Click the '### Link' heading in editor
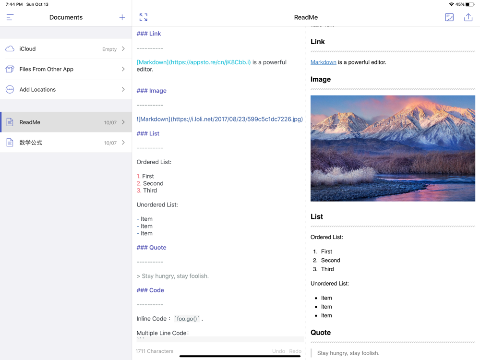Viewport: 480px width, 360px height. 148,34
